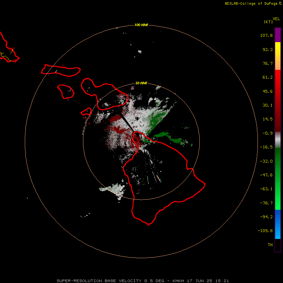Click the 107.8 value on velocity scale
This screenshot has height=283, width=283.
pos(266,35)
